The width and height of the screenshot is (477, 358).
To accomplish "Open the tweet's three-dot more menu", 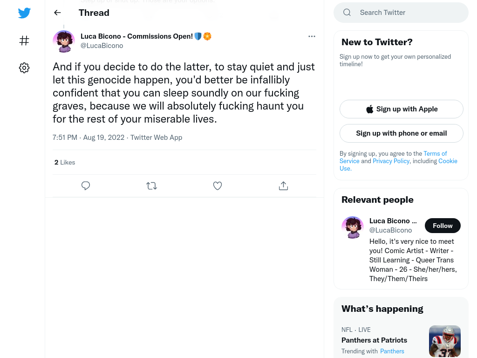I will 312,36.
